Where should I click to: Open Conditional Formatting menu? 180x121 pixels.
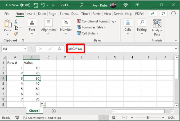click(97, 21)
